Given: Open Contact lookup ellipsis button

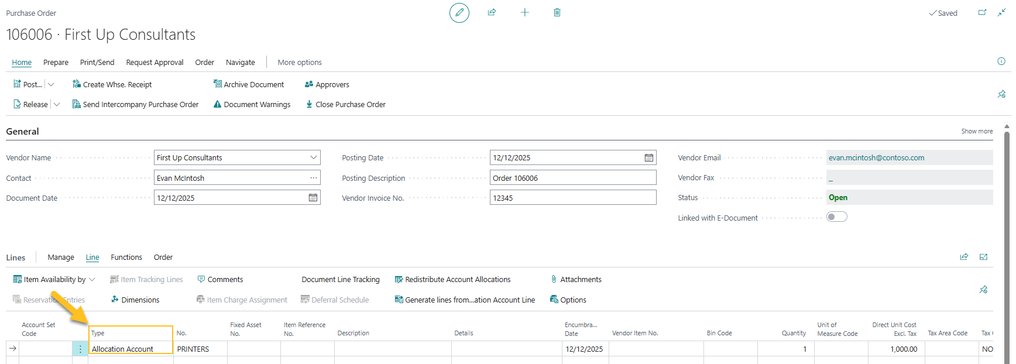Looking at the screenshot, I should pyautogui.click(x=313, y=178).
